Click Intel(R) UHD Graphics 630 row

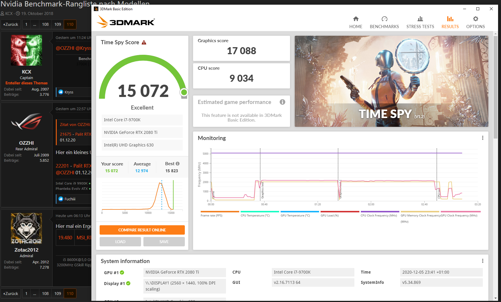pos(142,145)
